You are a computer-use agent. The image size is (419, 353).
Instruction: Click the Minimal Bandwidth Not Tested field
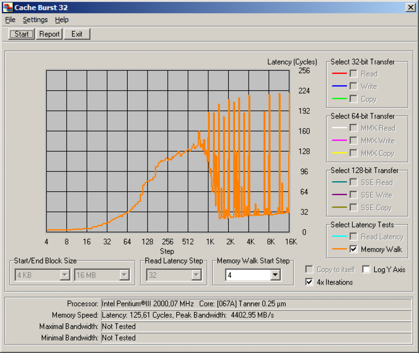256,338
